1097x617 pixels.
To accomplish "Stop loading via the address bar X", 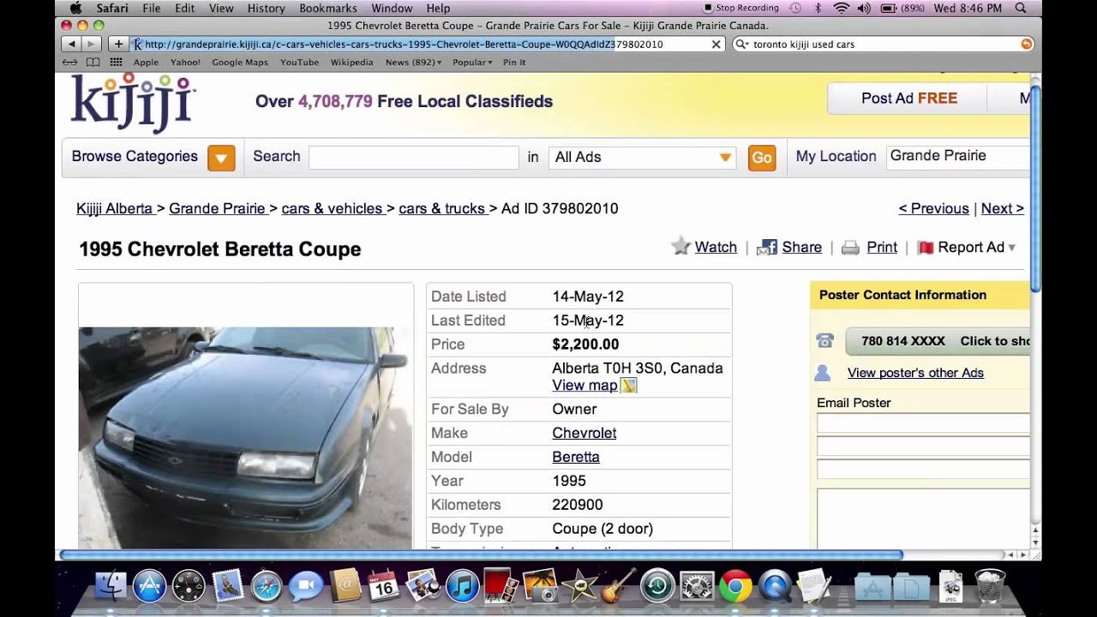I will (x=716, y=45).
